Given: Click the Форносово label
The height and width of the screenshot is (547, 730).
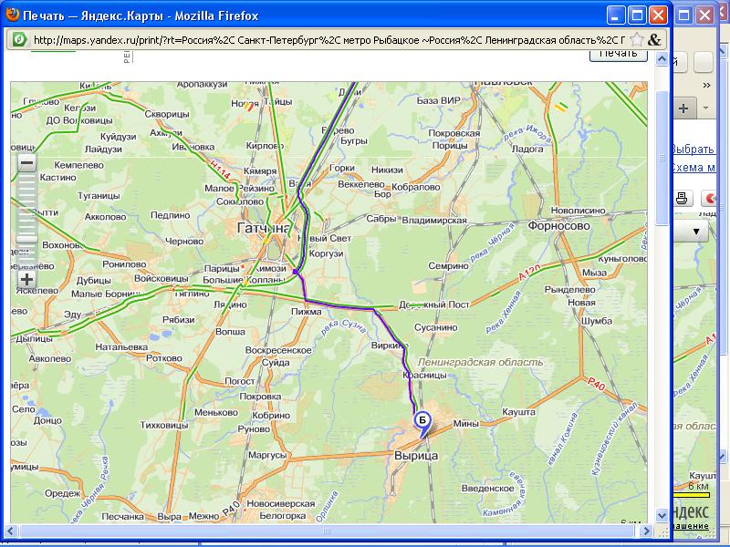Looking at the screenshot, I should tap(558, 226).
